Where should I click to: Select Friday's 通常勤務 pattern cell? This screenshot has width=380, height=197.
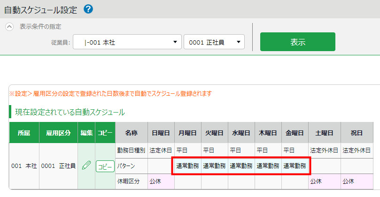[295, 166]
